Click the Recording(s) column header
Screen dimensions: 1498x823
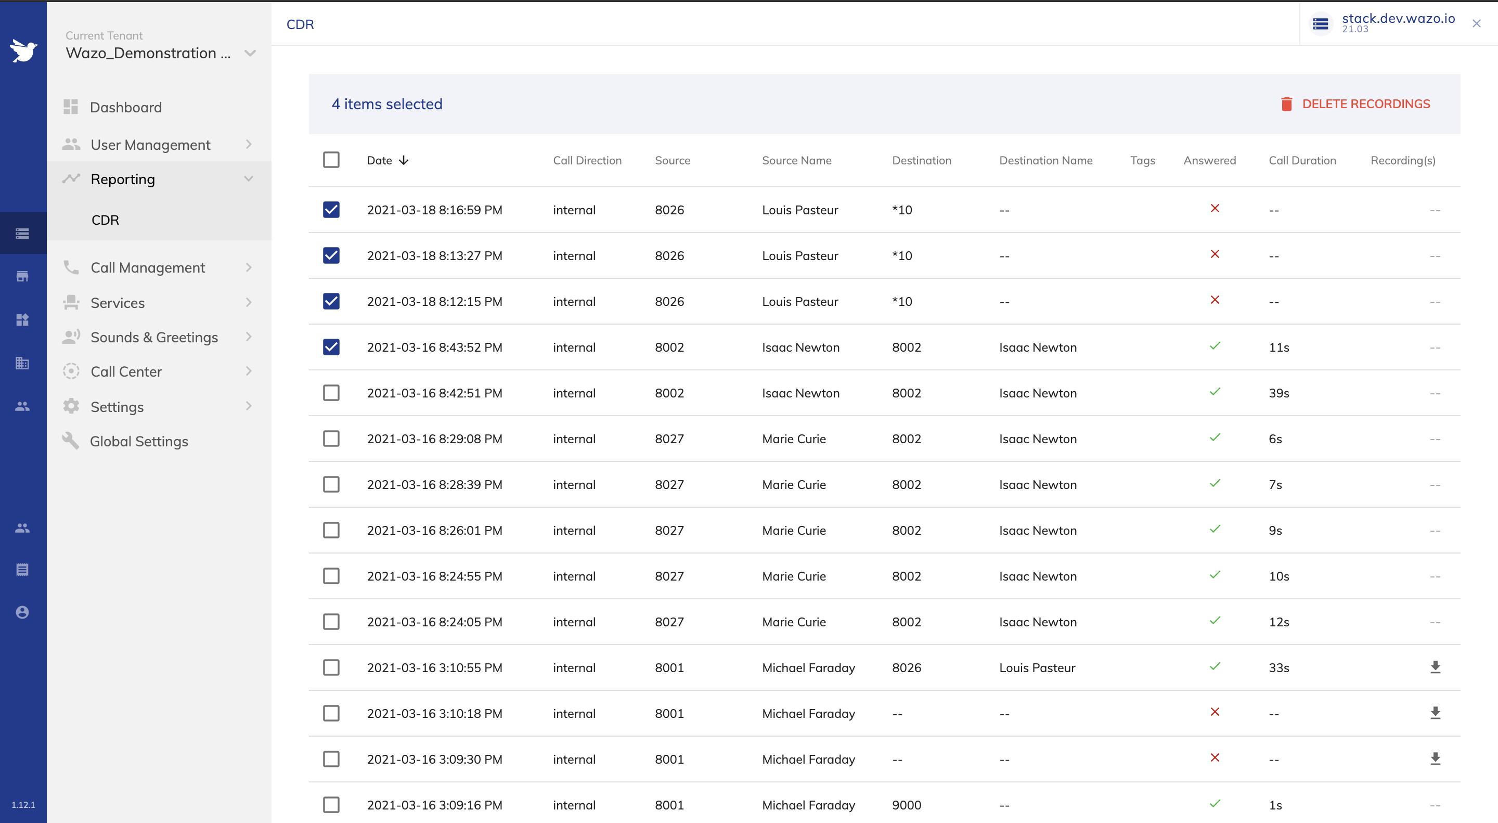click(x=1403, y=161)
